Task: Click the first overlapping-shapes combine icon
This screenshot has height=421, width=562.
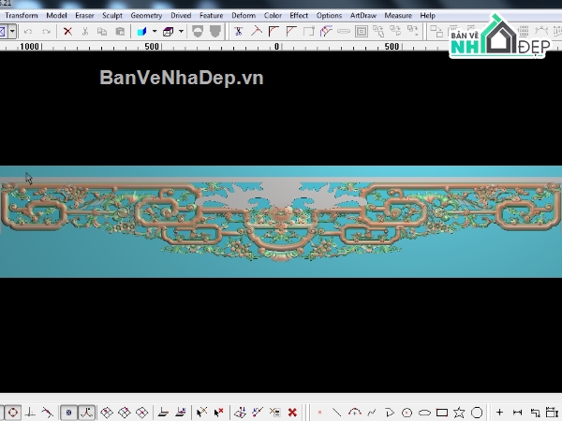Action: coord(378,32)
